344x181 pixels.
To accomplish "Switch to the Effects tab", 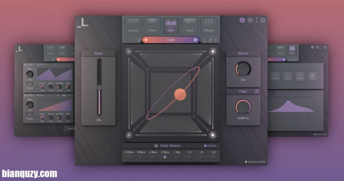I will [x=209, y=26].
